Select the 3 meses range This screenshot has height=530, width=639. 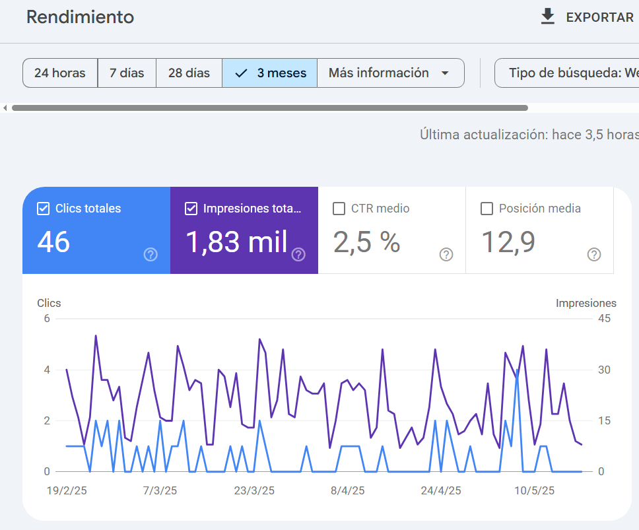[x=270, y=73]
